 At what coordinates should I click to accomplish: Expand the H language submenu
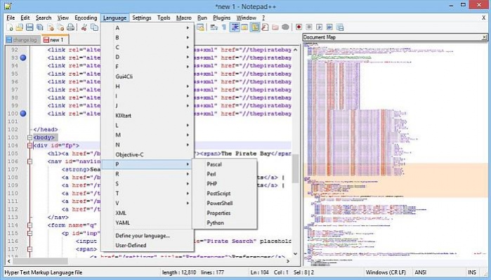click(x=148, y=86)
